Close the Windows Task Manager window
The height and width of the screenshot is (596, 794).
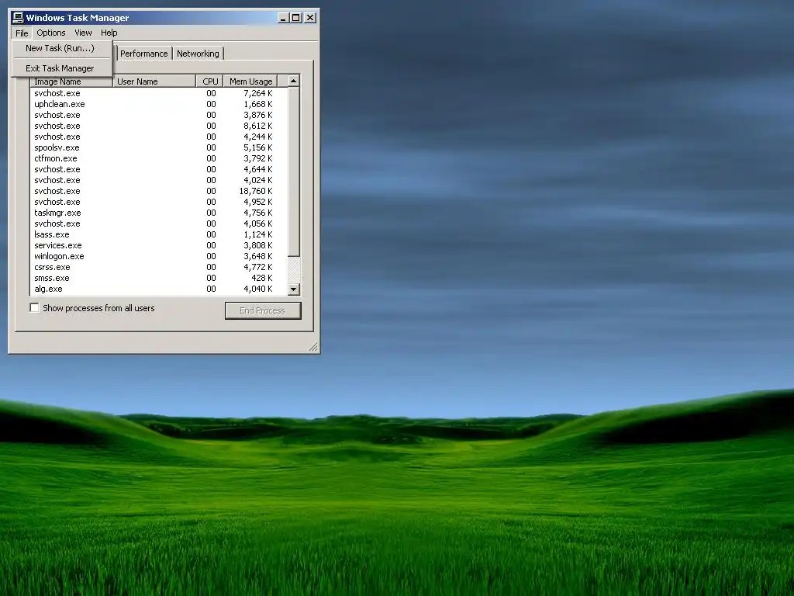click(310, 18)
